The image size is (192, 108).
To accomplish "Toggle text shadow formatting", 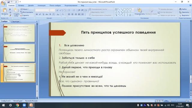I will pyautogui.click(x=50, y=14).
